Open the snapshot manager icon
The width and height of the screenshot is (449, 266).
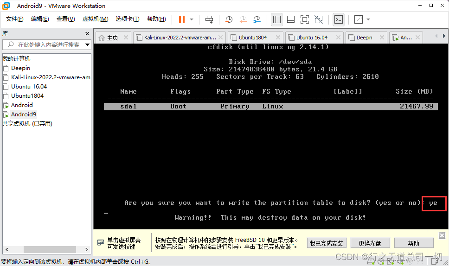point(257,19)
